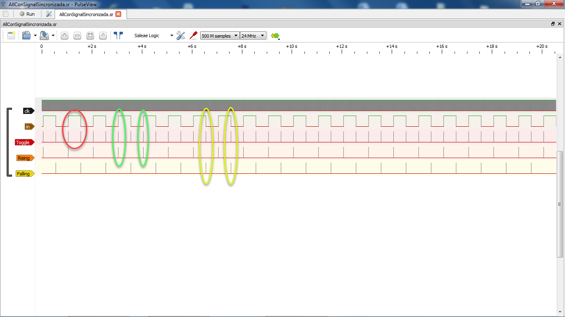Open the Saleae Logic device selector
The height and width of the screenshot is (317, 565).
[153, 35]
